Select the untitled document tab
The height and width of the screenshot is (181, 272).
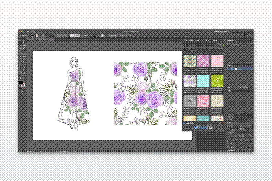click(41, 39)
